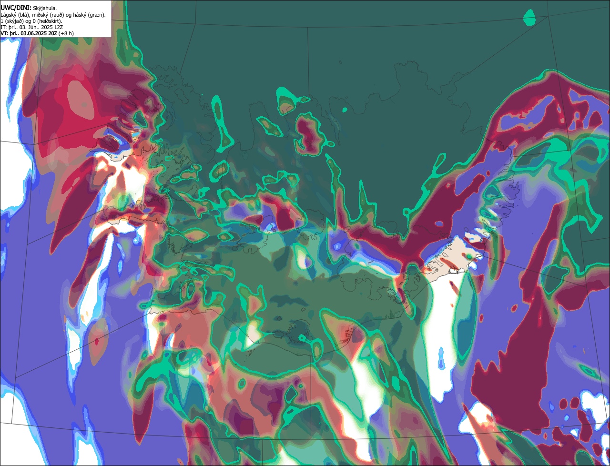The width and height of the screenshot is (610, 466).
Task: Click the 'UWC/DINI: Skýjahula.' title line
Action: [x=28, y=8]
